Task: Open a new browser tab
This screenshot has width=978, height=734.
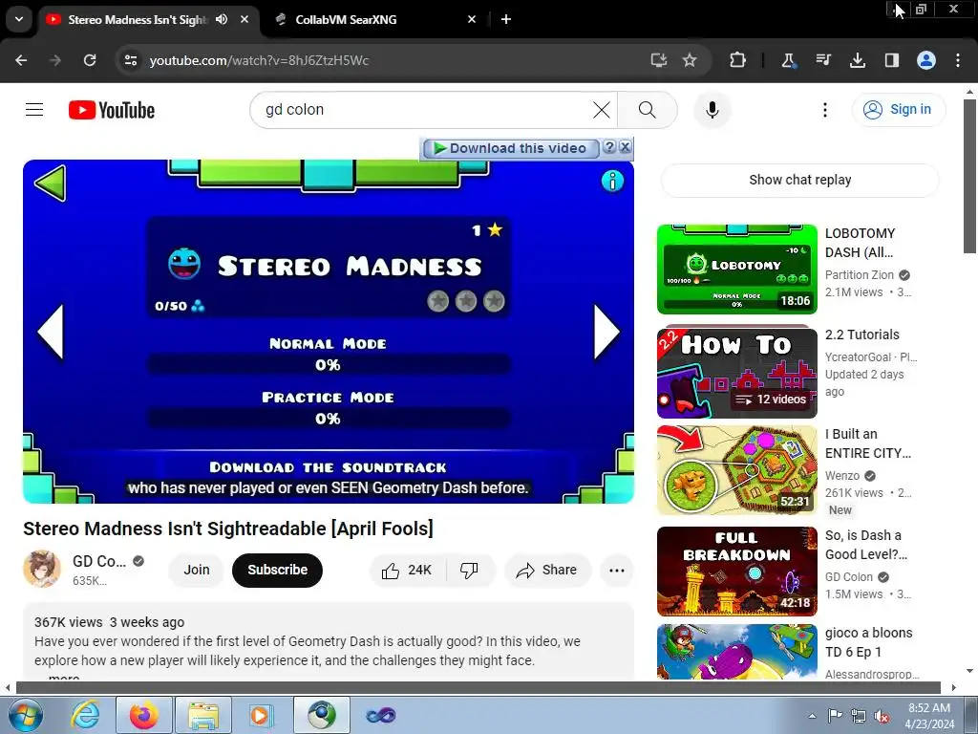Action: [x=506, y=19]
